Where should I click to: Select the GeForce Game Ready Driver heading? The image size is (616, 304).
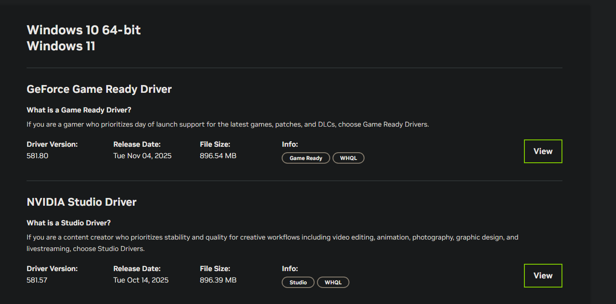pos(99,89)
